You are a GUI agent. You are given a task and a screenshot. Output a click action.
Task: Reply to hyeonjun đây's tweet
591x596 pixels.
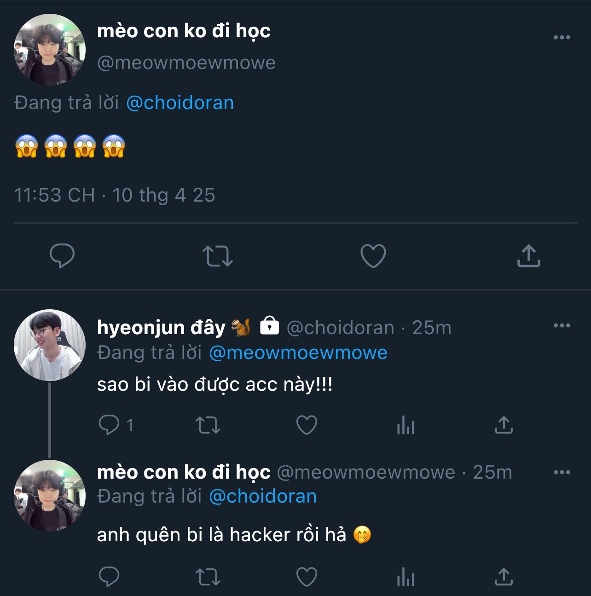[109, 425]
